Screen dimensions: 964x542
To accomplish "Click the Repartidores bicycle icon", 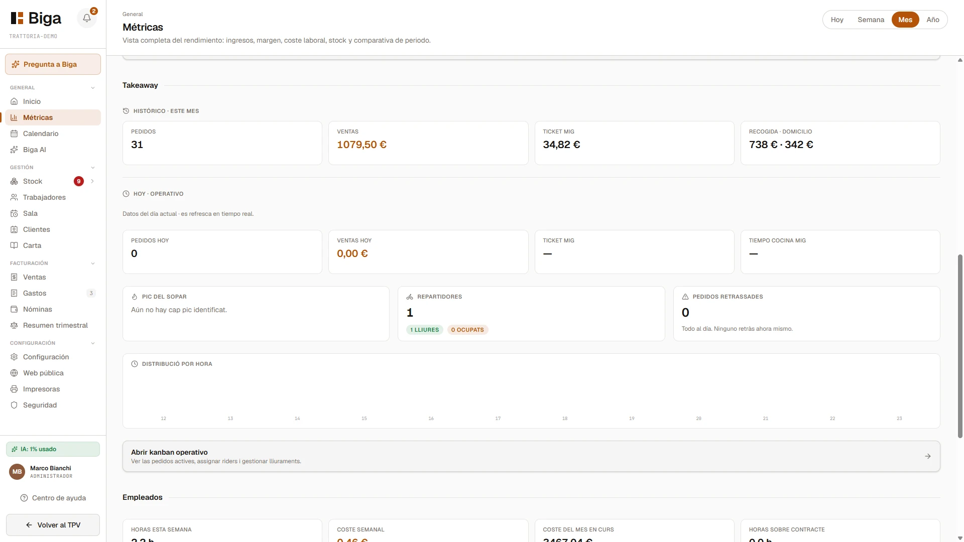I will pyautogui.click(x=410, y=297).
